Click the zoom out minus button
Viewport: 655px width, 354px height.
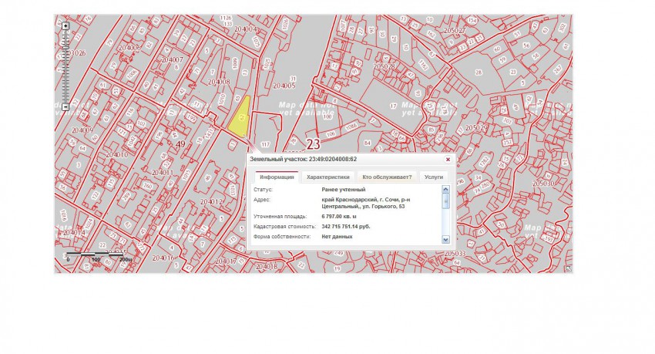pyautogui.click(x=65, y=107)
